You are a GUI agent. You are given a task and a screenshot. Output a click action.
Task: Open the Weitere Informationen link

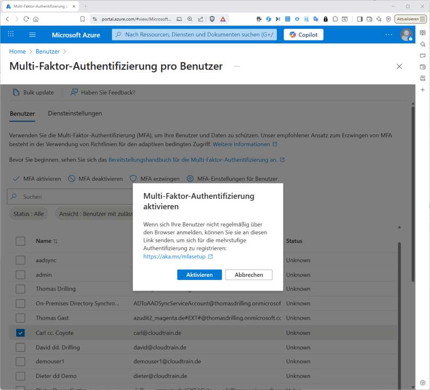click(x=245, y=144)
